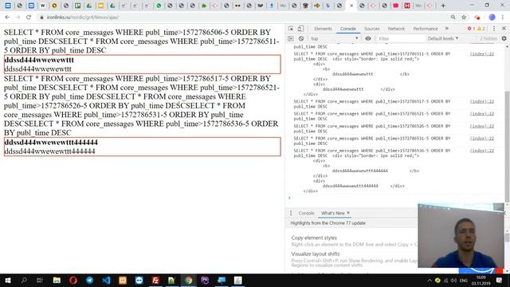Viewport: 510px width, 287px height.
Task: Open Visual Studio Code from the taskbar
Action: [x=106, y=280]
